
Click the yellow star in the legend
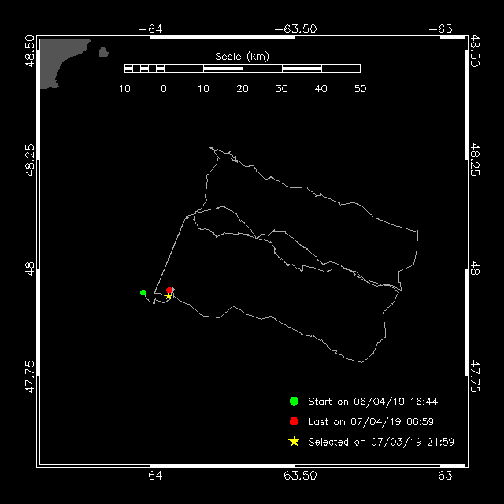tap(294, 442)
